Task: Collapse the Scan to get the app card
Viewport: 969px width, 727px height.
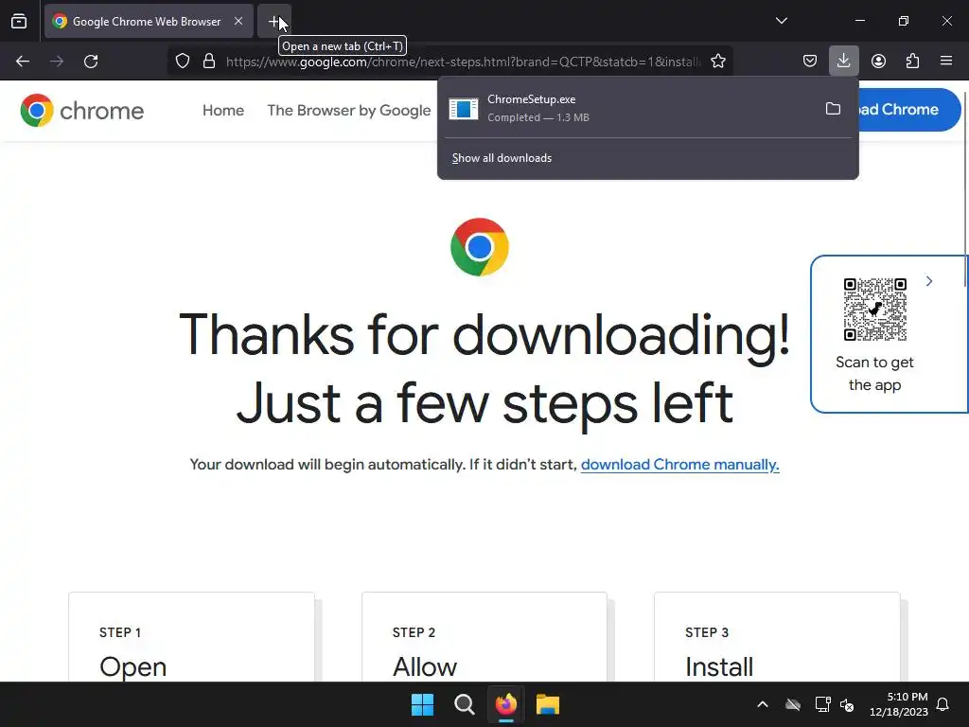Action: (929, 281)
